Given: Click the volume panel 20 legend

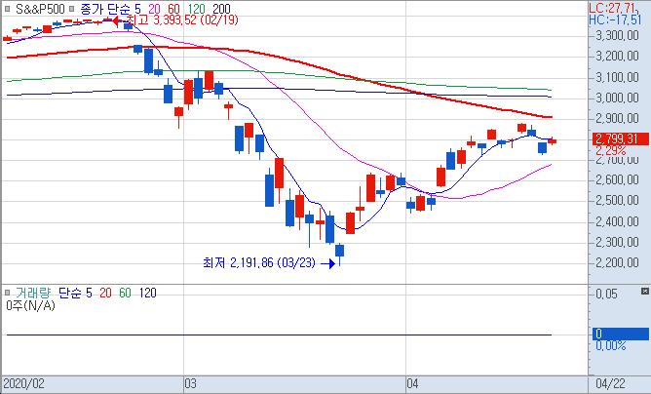Looking at the screenshot, I should tap(105, 293).
